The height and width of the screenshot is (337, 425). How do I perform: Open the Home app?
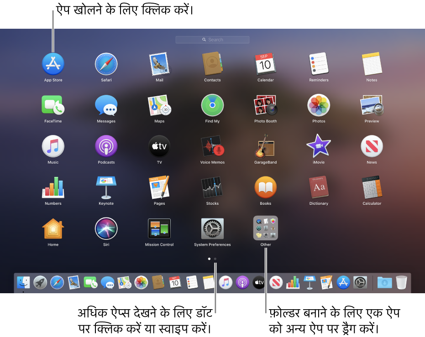point(53,228)
